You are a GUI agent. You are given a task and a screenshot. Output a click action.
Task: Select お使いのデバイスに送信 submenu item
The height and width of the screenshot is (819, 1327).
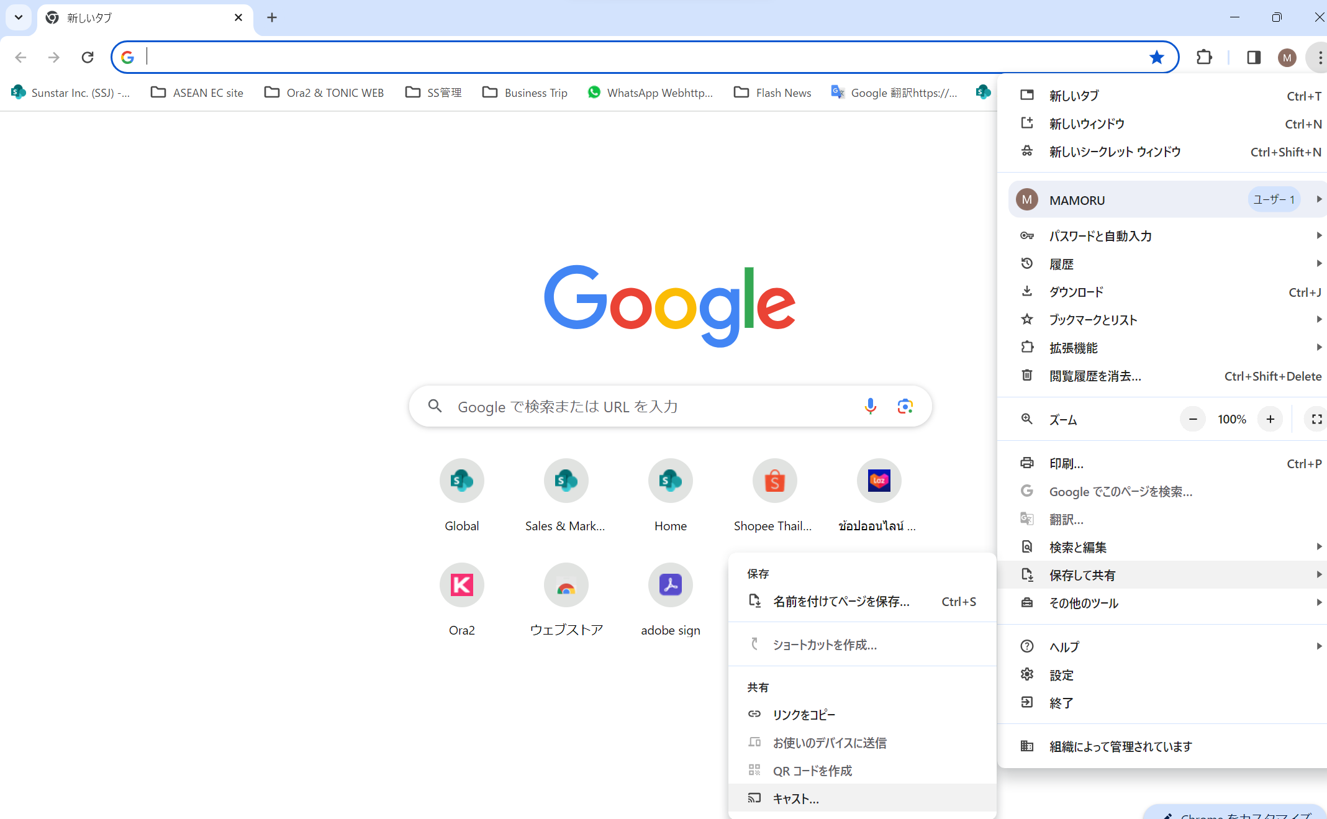tap(863, 743)
